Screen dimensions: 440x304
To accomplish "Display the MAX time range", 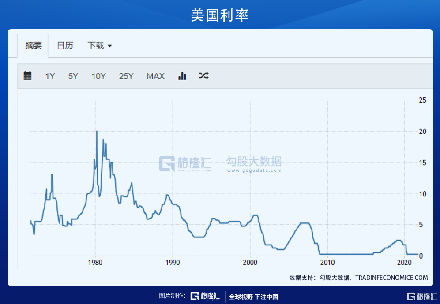I will [x=155, y=76].
